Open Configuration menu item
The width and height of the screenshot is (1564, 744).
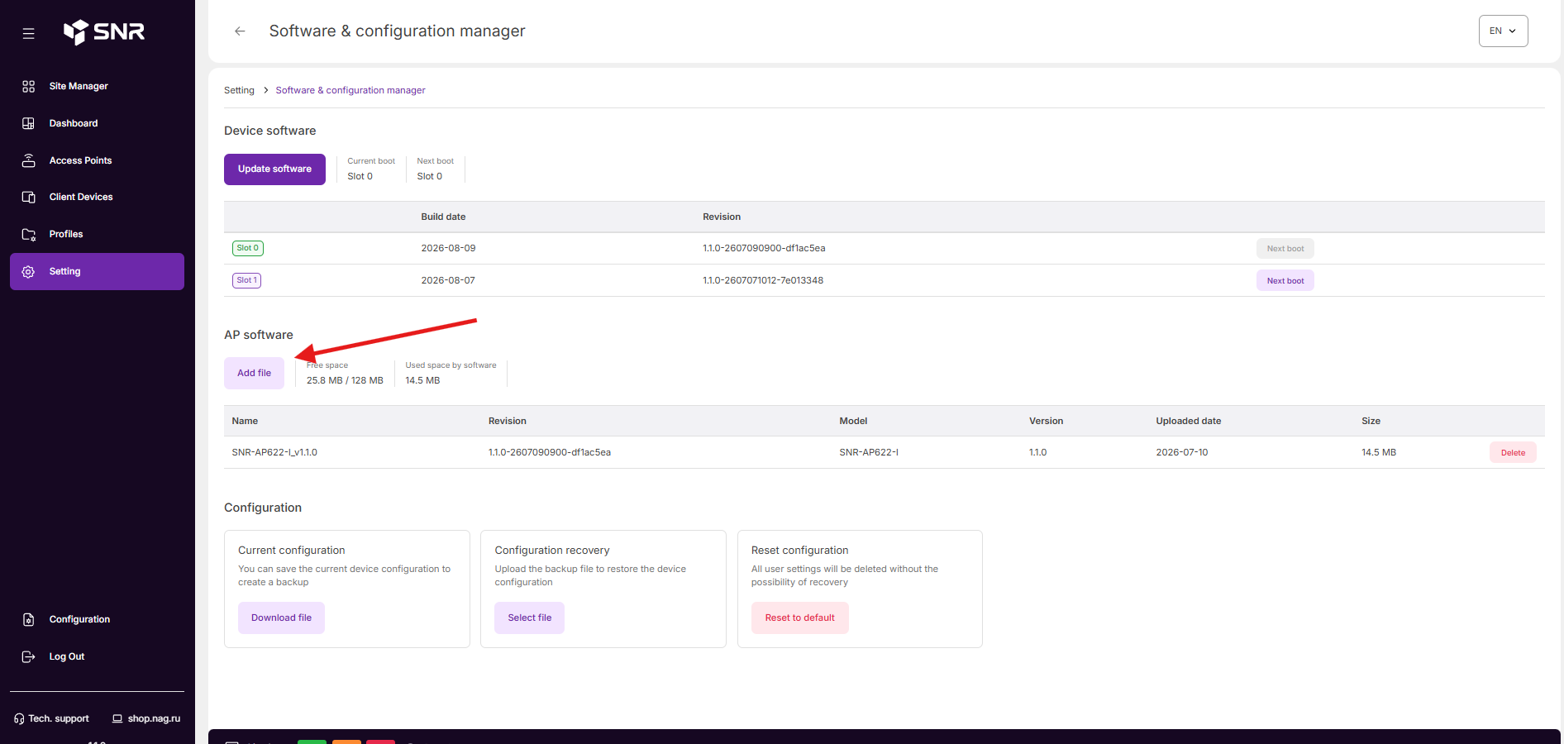coord(97,619)
